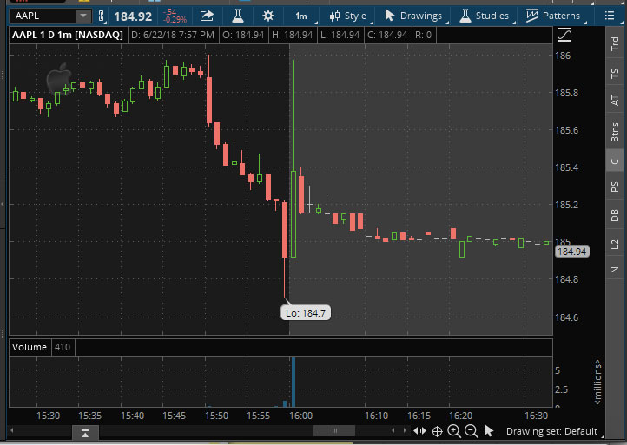Viewport: 627px width, 445px height.
Task: Click the 185.4 price axis label
Action: coord(566,167)
